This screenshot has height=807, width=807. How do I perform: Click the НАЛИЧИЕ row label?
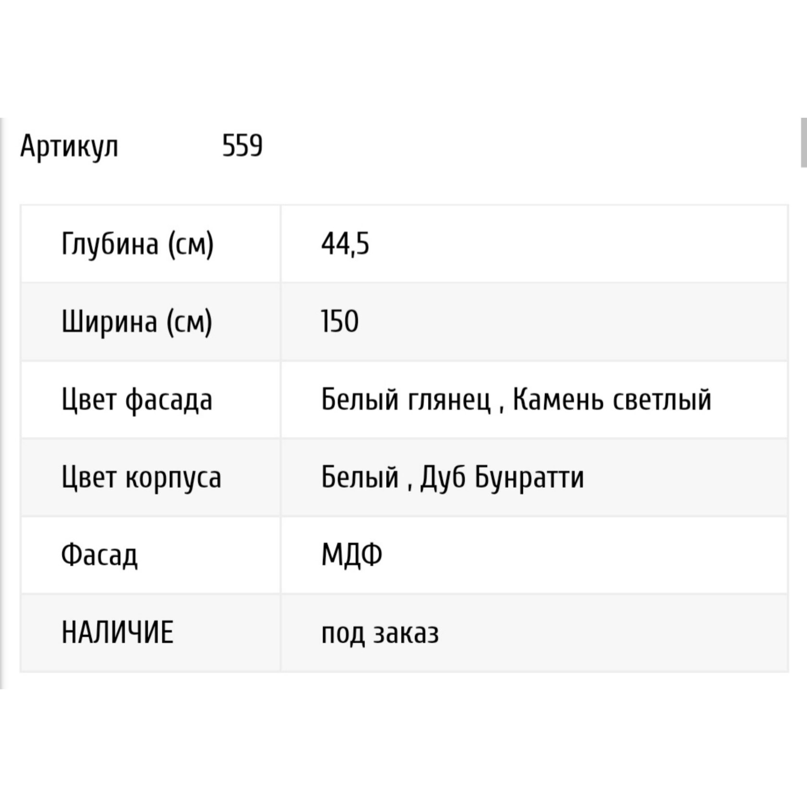point(117,633)
